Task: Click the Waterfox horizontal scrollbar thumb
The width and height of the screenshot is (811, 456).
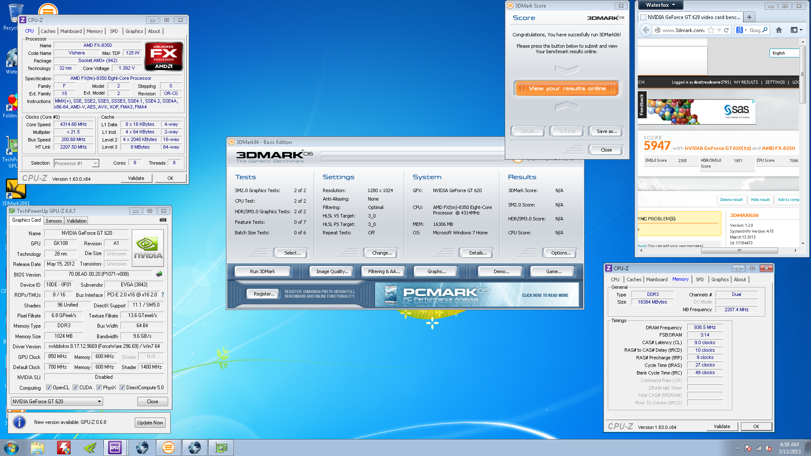Action: (x=739, y=251)
